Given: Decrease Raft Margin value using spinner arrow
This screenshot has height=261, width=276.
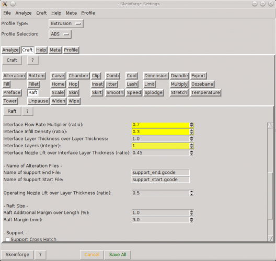Looking at the screenshot, I should [x=191, y=221].
